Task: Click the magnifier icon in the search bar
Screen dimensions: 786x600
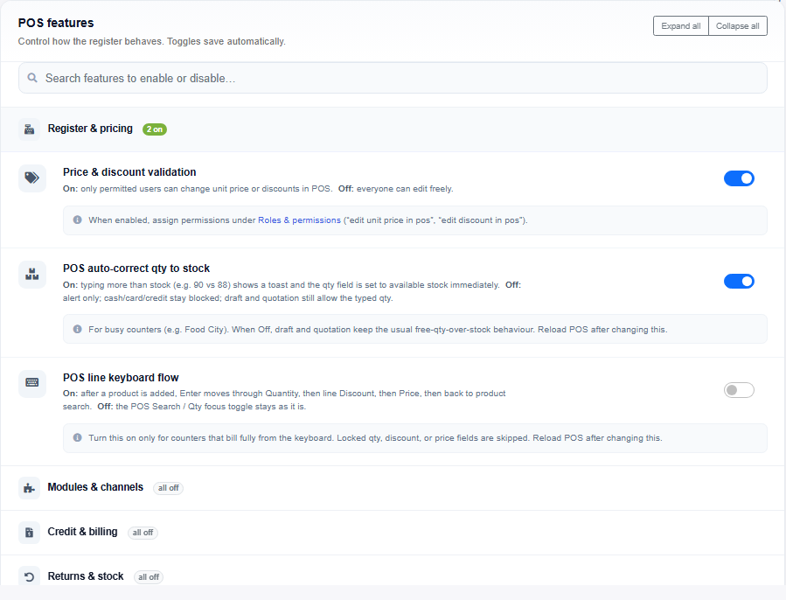Action: coord(32,78)
